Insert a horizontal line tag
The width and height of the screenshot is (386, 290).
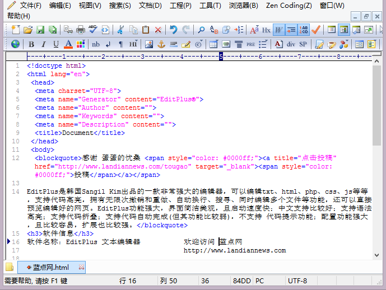point(174,44)
